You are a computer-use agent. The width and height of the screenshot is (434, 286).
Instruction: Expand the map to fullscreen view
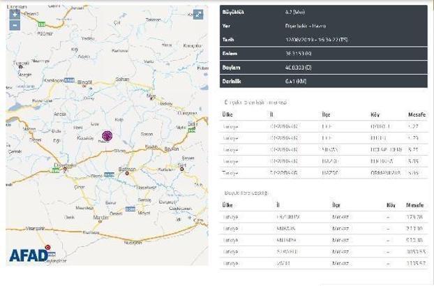pyautogui.click(x=198, y=15)
